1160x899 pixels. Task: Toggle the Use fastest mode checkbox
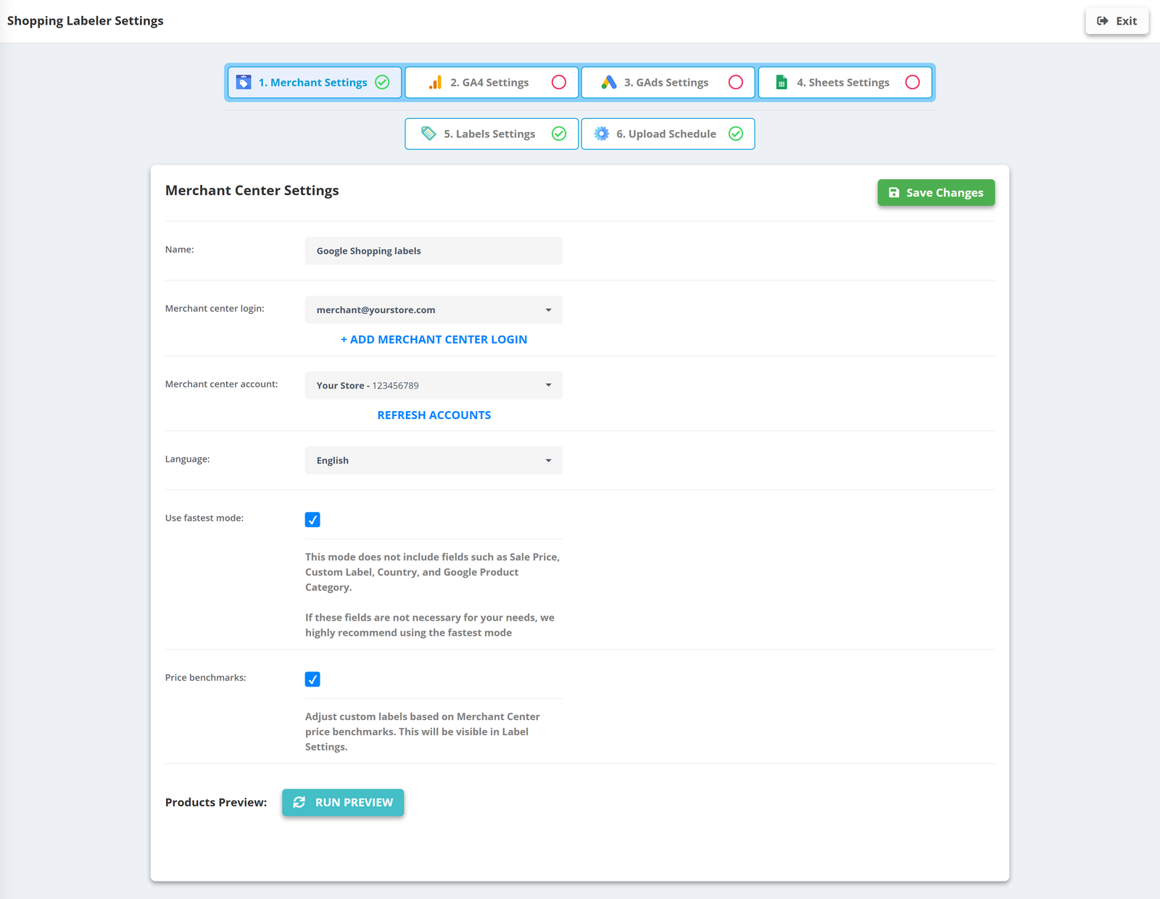click(x=312, y=520)
